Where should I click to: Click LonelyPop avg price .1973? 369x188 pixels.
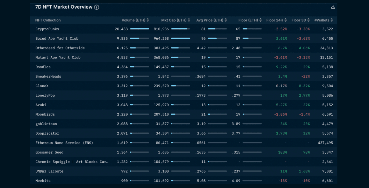[x=200, y=95]
